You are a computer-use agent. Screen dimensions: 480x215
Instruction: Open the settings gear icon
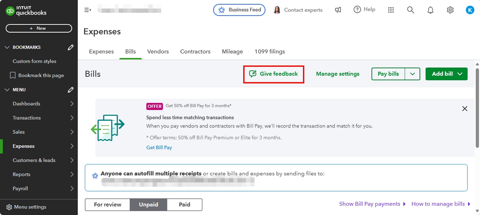point(450,10)
